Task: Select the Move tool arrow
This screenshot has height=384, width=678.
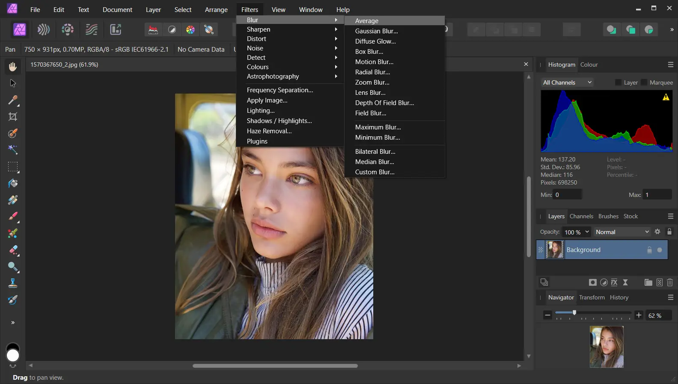Action: [13, 83]
